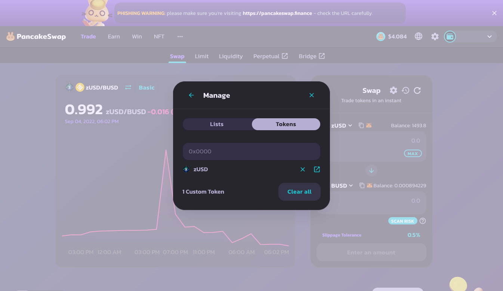The width and height of the screenshot is (503, 291).
Task: Toggle chart to Basic view
Action: click(x=146, y=88)
